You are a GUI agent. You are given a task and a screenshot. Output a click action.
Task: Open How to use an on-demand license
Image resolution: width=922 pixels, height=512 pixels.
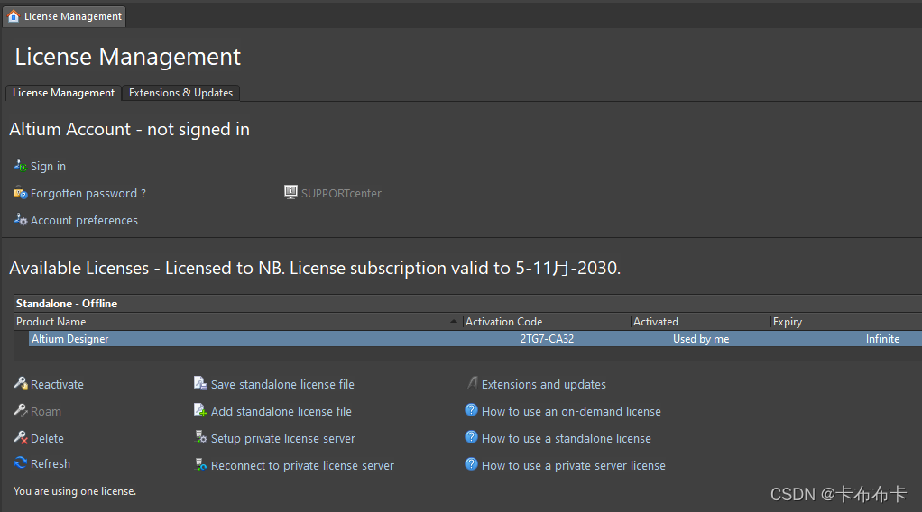tap(571, 411)
